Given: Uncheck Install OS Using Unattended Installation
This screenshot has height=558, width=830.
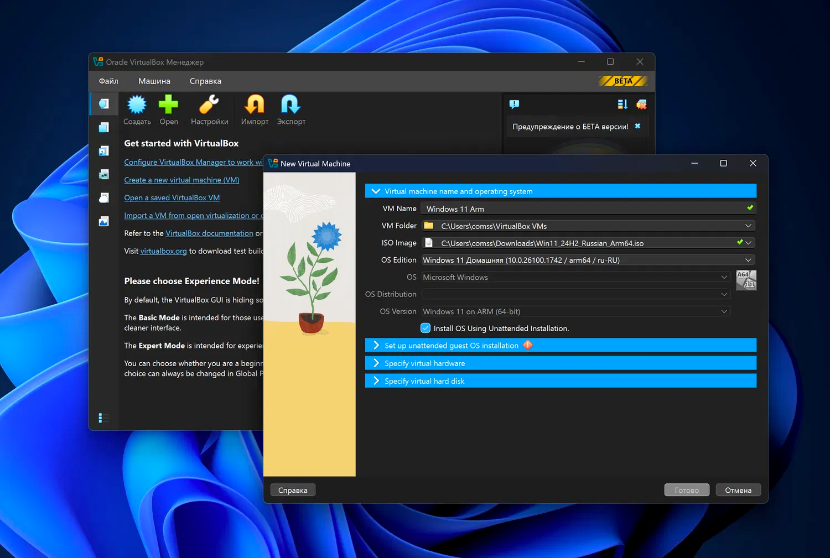Looking at the screenshot, I should pos(426,328).
